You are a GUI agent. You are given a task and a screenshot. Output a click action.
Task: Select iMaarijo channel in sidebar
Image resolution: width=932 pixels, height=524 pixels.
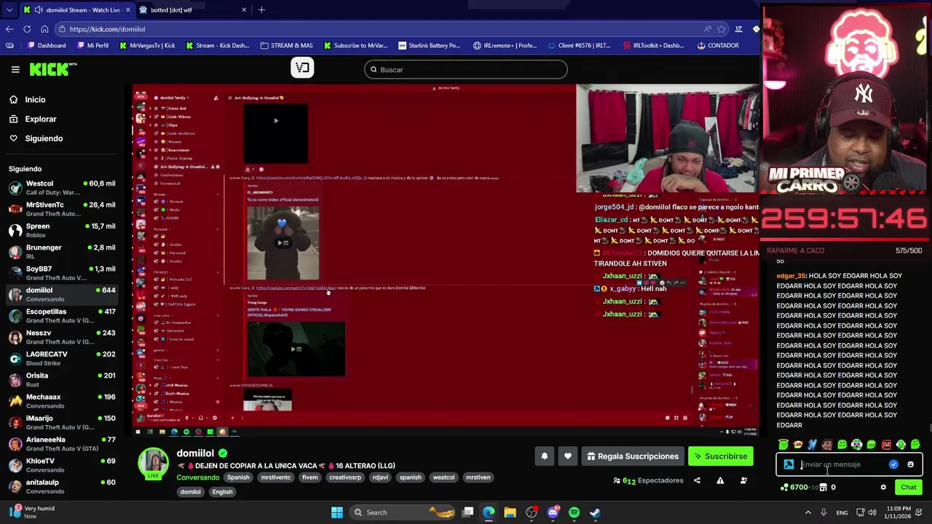pyautogui.click(x=63, y=422)
